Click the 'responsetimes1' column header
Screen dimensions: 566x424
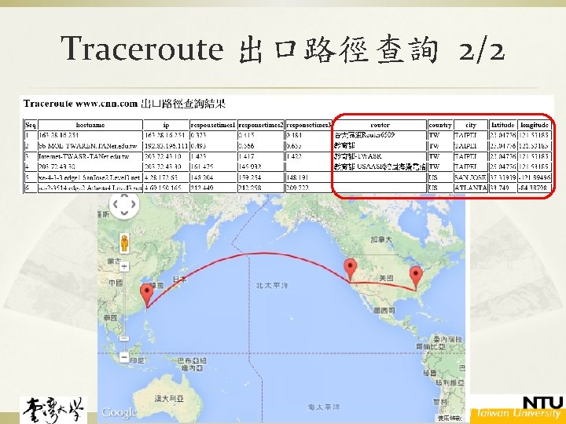[x=213, y=125]
